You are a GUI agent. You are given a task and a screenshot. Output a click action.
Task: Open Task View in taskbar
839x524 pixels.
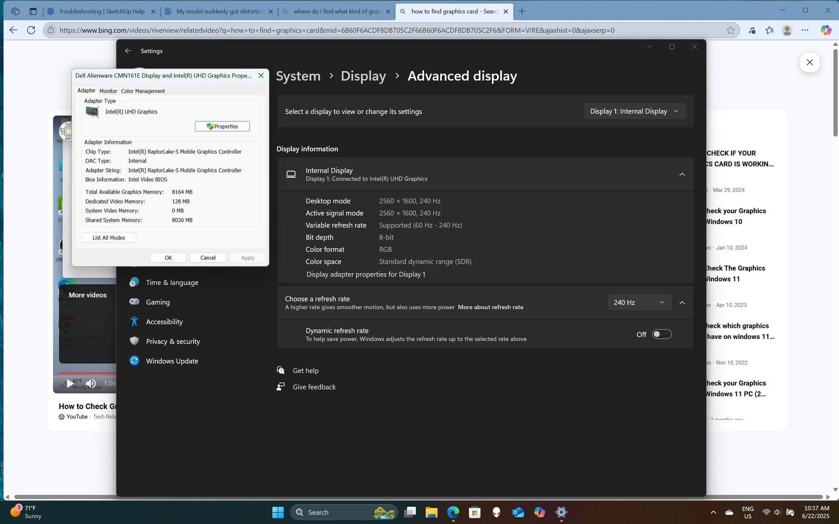410,512
